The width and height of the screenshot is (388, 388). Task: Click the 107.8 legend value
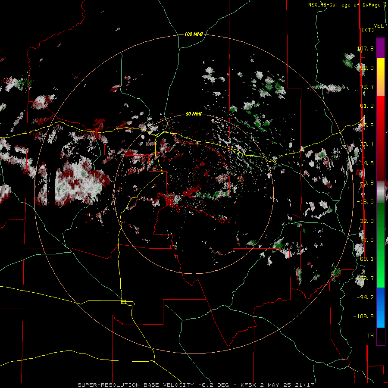click(x=366, y=48)
